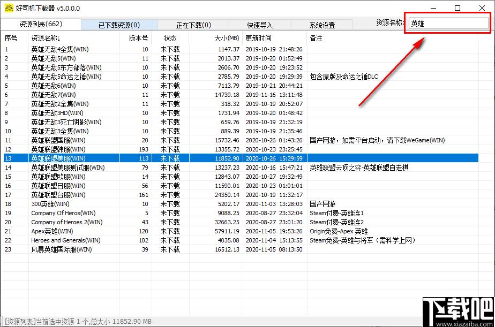Image resolution: width=495 pixels, height=327 pixels.
Task: Click note Steam付费-英雄连2
Action: coord(336,222)
